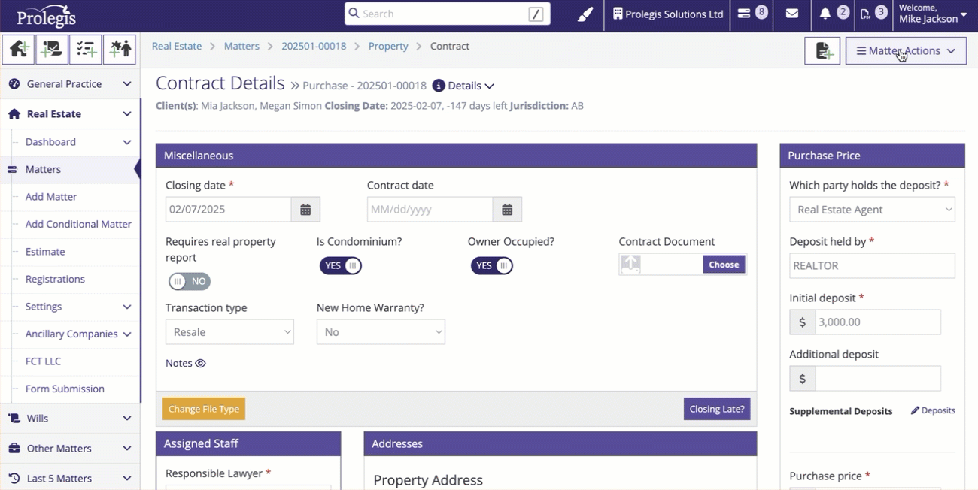The image size is (978, 490).
Task: Open the paintbrush theme icon
Action: (585, 14)
